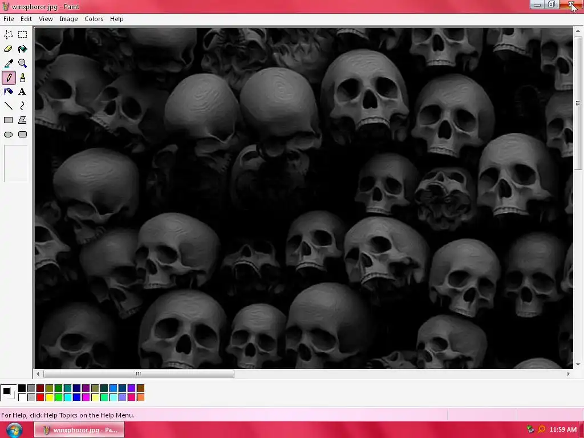584x438 pixels.
Task: Click the 'winxphoror.jpg - Paint' title bar text
Action: (x=46, y=7)
